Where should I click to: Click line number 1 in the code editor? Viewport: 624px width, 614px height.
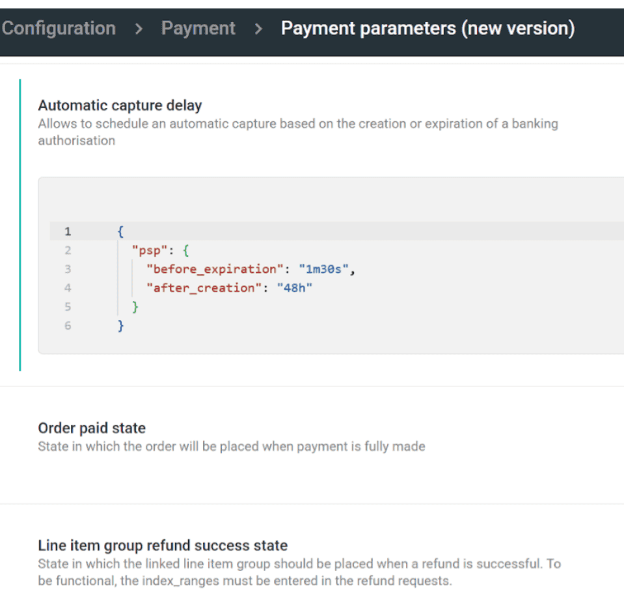[68, 231]
